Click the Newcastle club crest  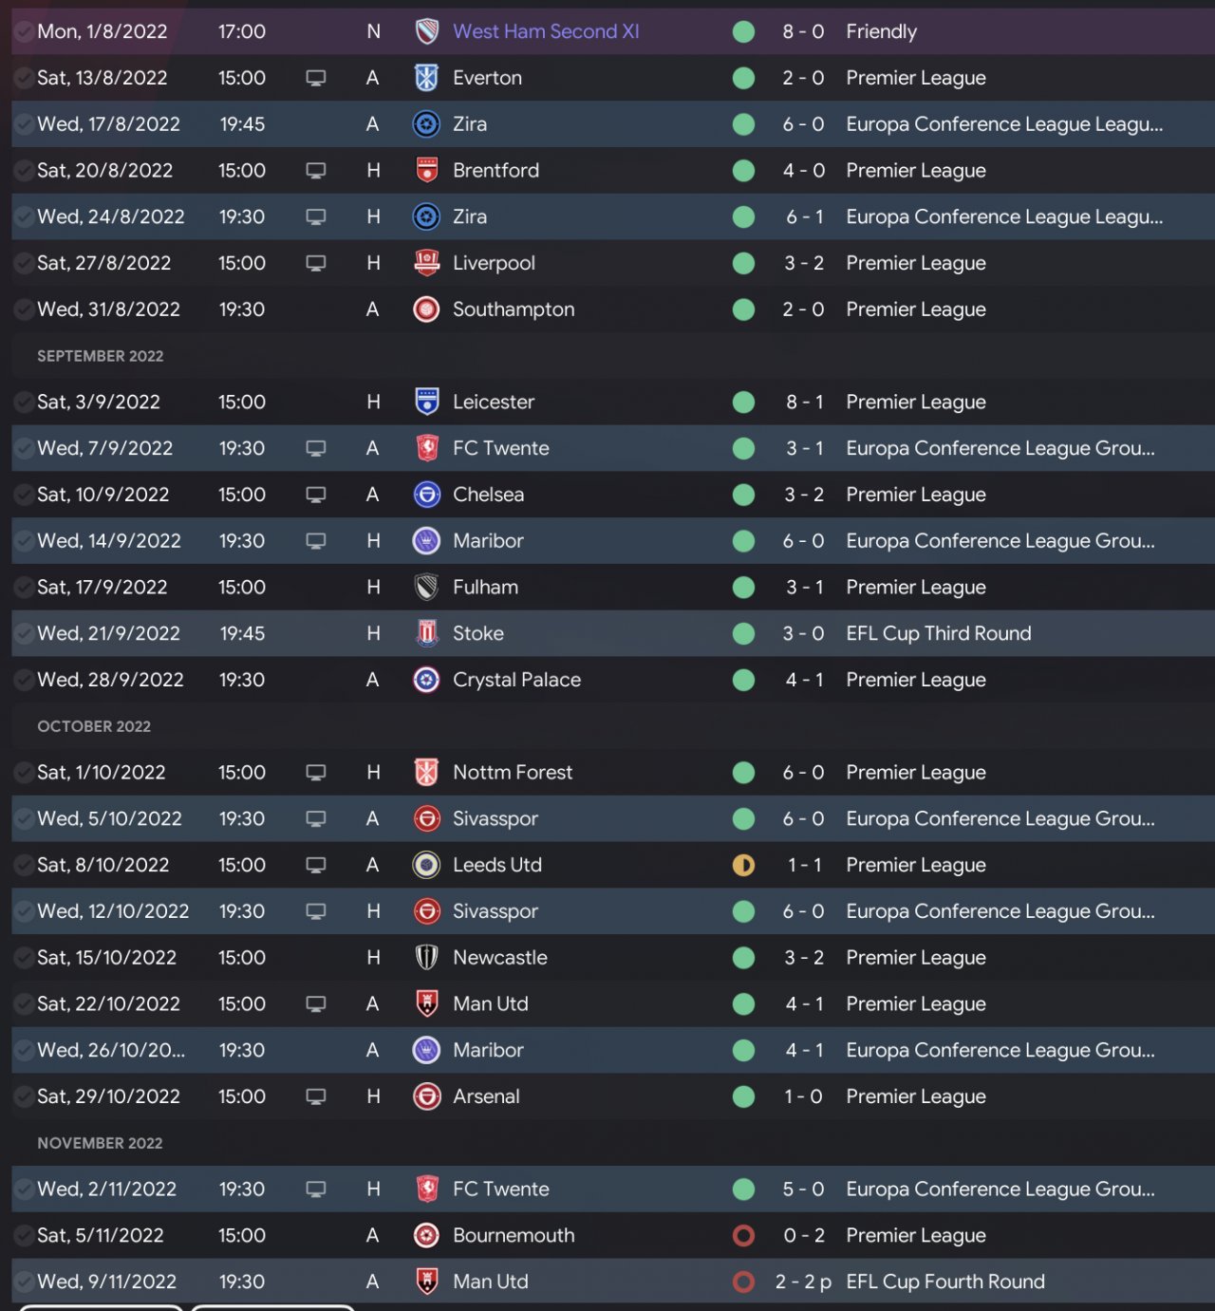(x=427, y=957)
